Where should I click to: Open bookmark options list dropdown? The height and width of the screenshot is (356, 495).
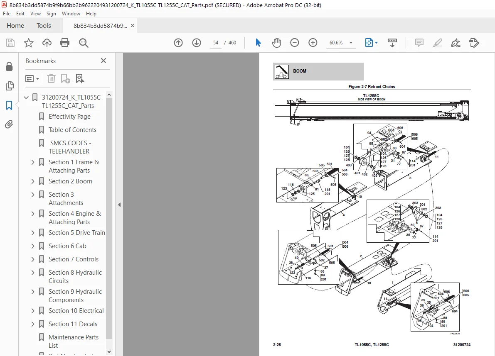(x=32, y=78)
